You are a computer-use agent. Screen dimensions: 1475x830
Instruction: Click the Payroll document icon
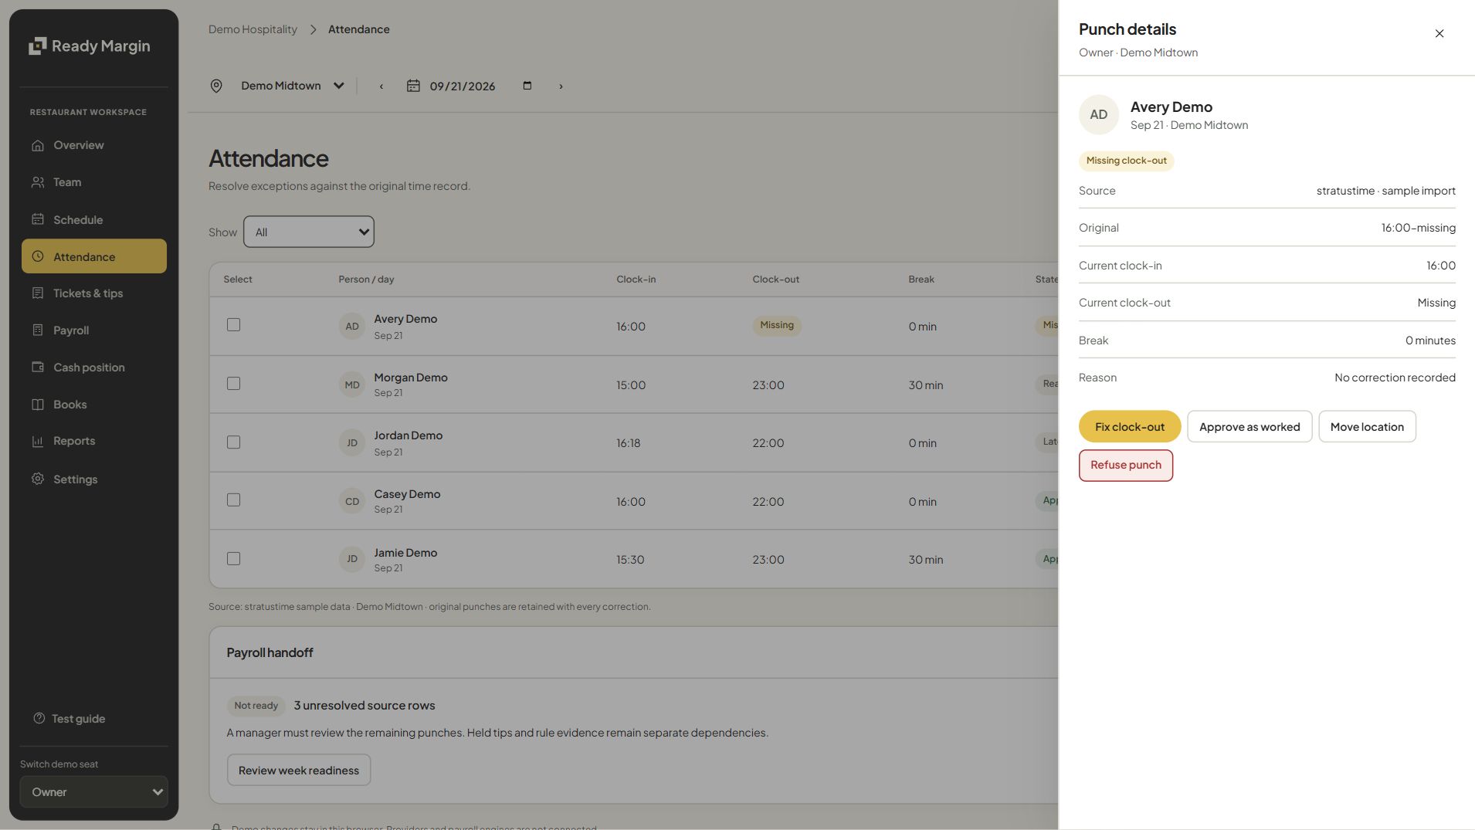click(37, 330)
